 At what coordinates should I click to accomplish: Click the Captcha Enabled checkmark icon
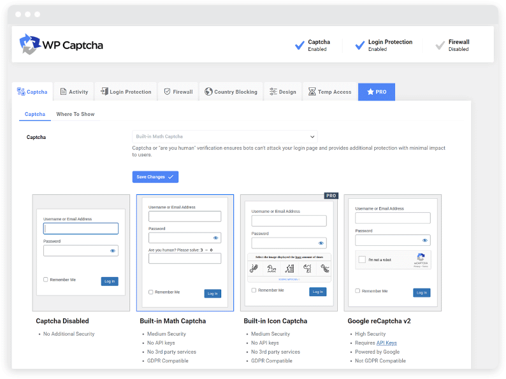click(300, 45)
